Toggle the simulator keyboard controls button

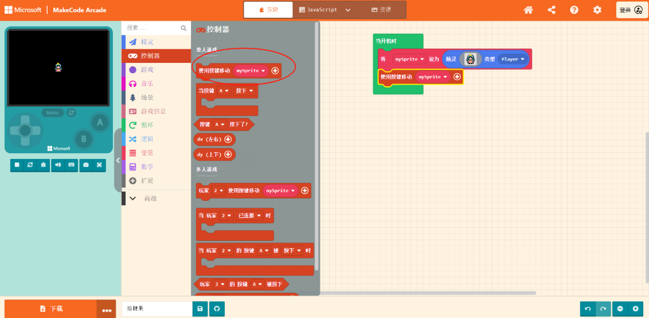[x=72, y=165]
